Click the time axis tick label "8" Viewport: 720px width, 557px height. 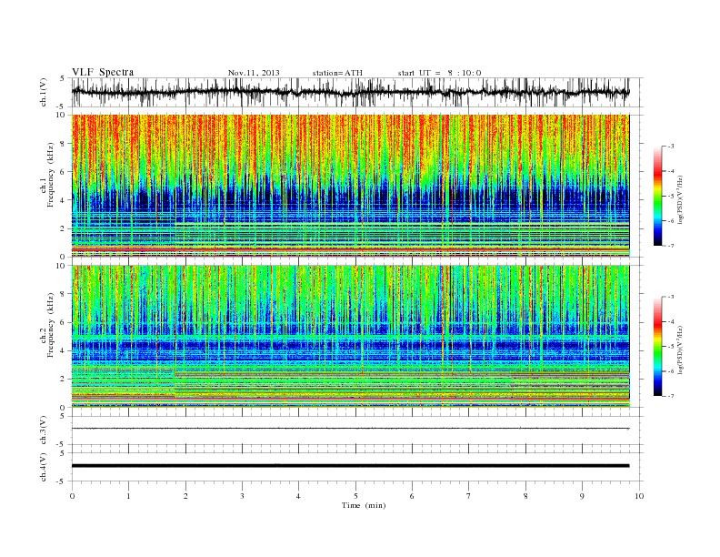pyautogui.click(x=525, y=496)
